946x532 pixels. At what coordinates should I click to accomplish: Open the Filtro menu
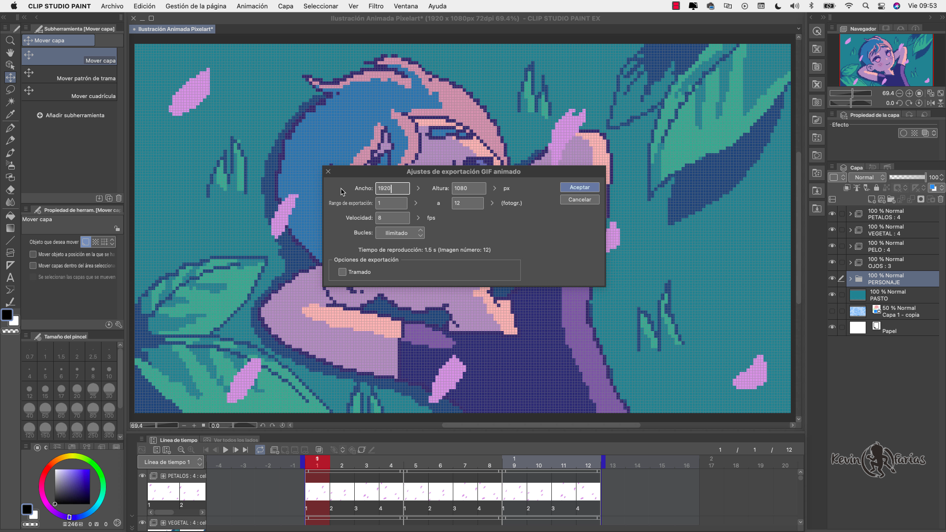click(375, 6)
